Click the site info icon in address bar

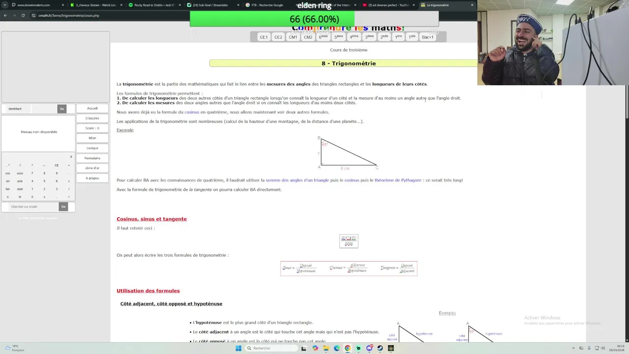pyautogui.click(x=33, y=15)
